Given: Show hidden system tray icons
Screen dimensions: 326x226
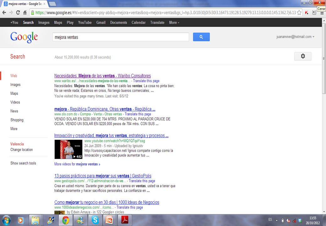Looking at the screenshot, I should 277,220.
